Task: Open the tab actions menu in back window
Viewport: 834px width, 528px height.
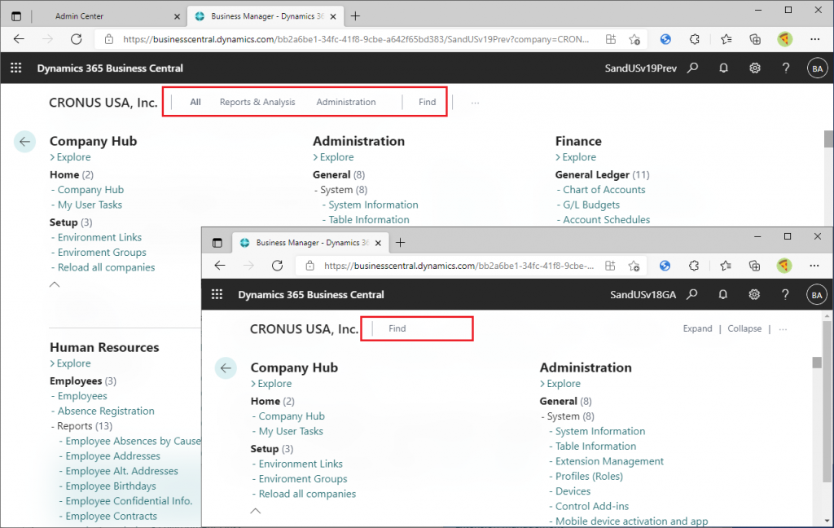Action: (16, 16)
